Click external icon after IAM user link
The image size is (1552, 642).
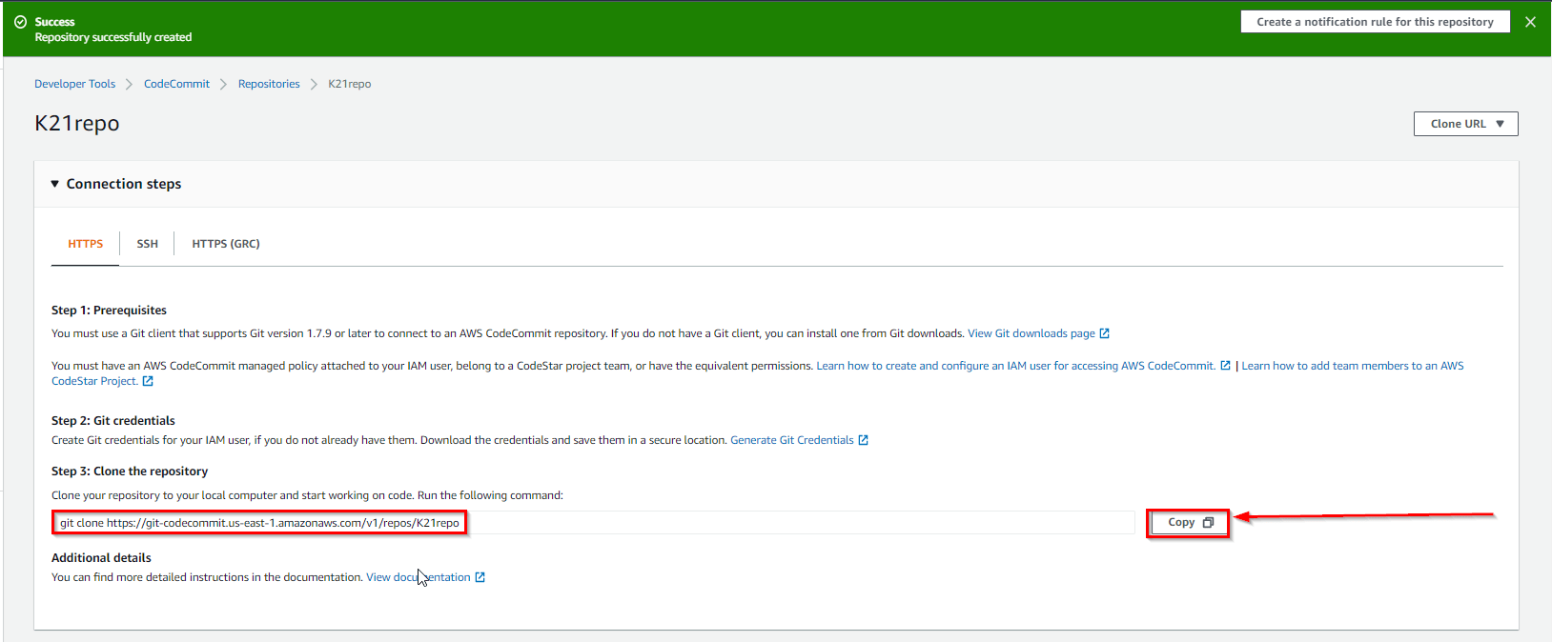click(1225, 366)
